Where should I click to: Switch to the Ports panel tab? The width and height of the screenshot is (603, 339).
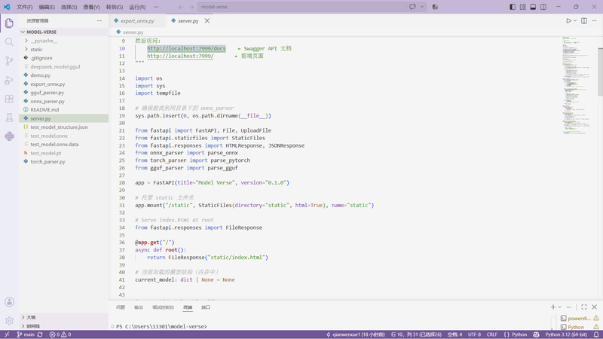tap(206, 307)
